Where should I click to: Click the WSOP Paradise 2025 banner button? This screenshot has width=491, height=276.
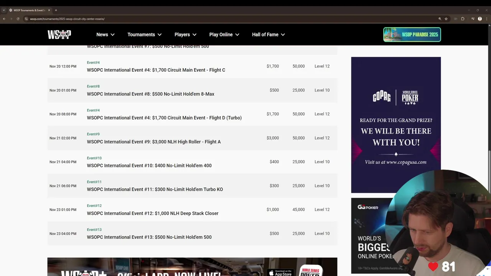point(412,34)
